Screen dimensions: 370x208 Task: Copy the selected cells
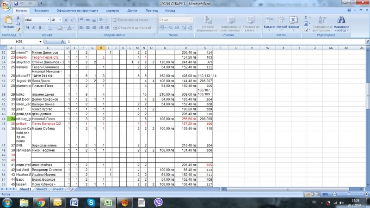tap(18, 24)
